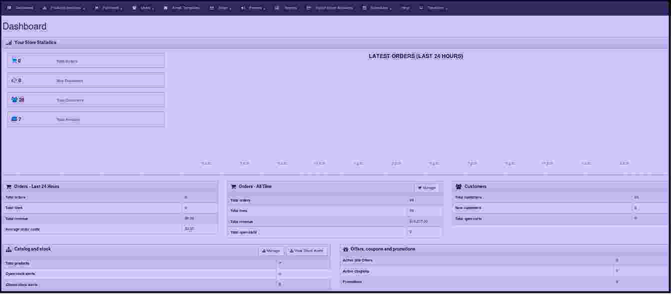Screen dimensions: 671x295
Task: Expand the Schedules dropdown in navigation bar
Action: pos(377,8)
